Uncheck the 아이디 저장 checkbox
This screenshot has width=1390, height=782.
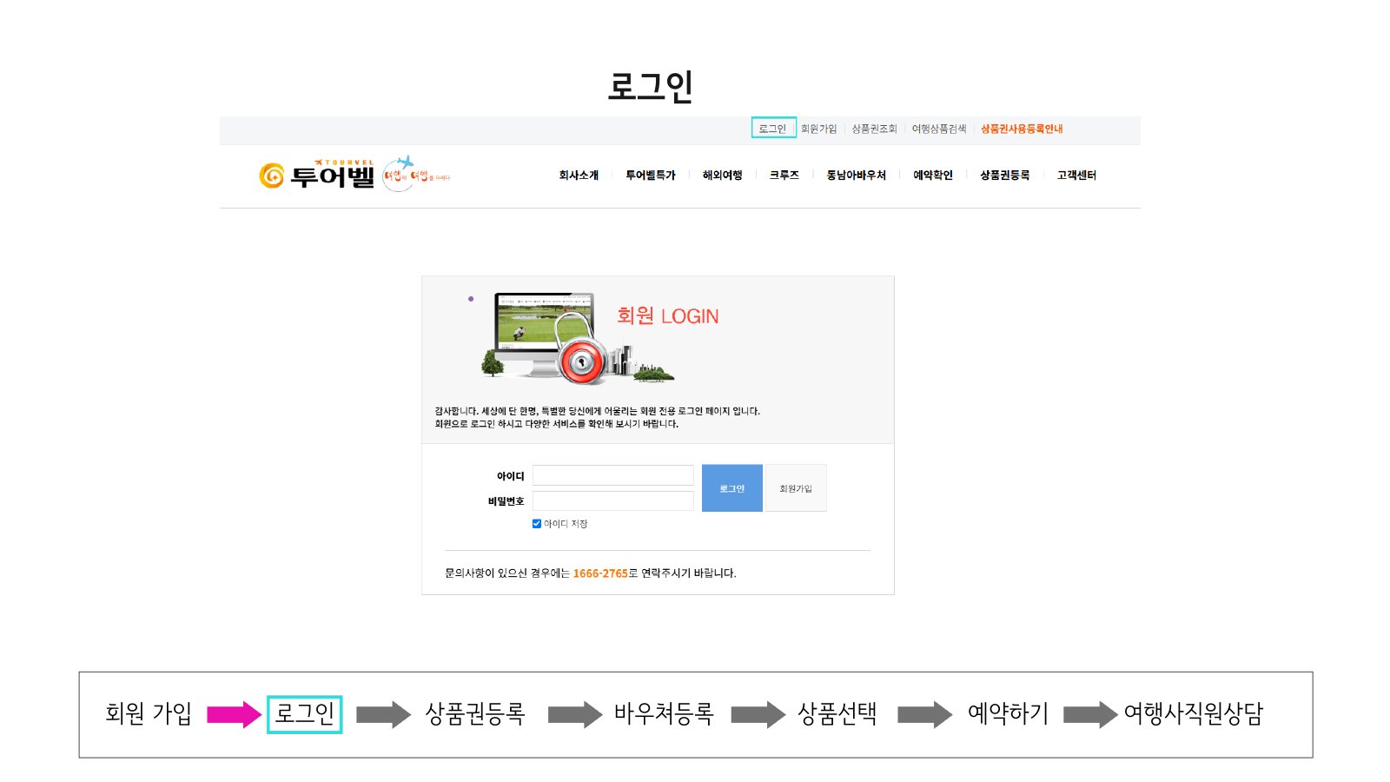pyautogui.click(x=537, y=524)
